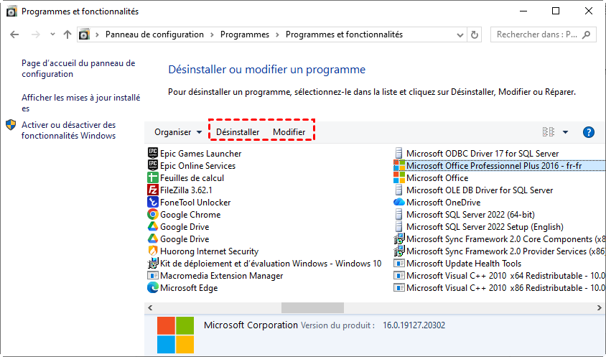The image size is (606, 357).
Task: Open help with the blue question mark icon
Action: pos(588,132)
